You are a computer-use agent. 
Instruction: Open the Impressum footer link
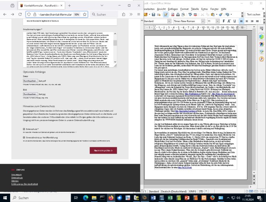click(x=16, y=174)
